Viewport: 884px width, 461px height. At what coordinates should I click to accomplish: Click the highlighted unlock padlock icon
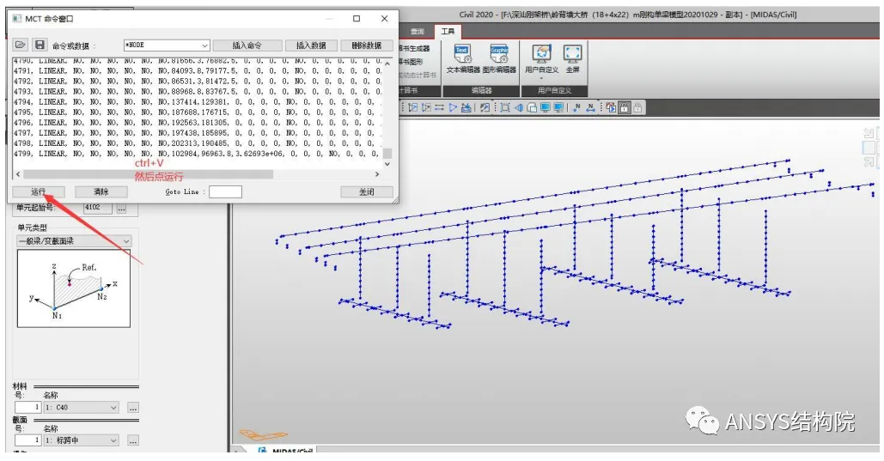coord(624,107)
